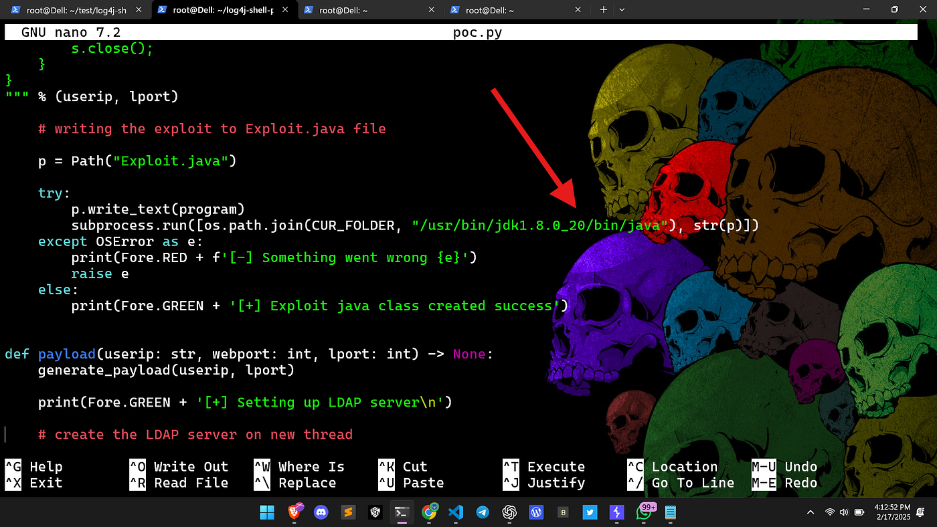
Task: Click the 'except OSError as e:' line
Action: click(120, 241)
